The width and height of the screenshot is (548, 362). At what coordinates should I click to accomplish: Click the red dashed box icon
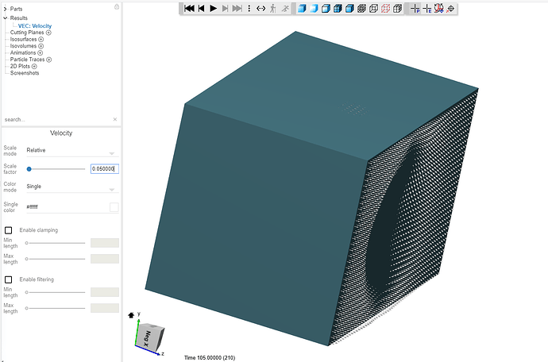pos(387,9)
